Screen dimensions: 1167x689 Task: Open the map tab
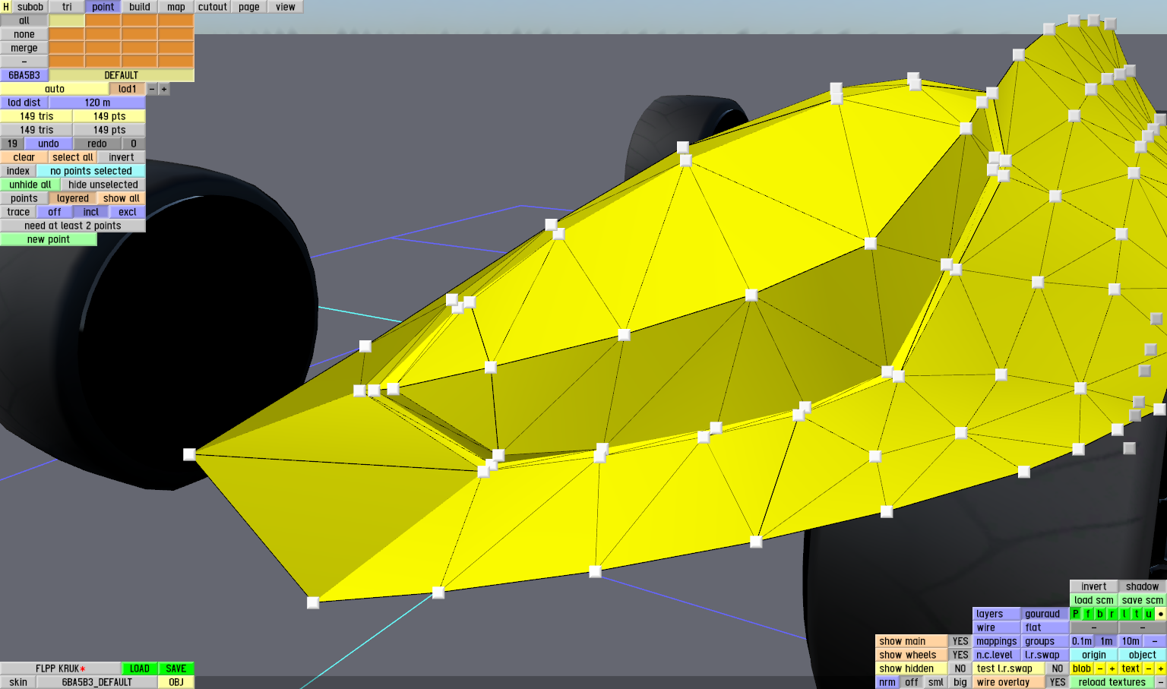pyautogui.click(x=176, y=7)
